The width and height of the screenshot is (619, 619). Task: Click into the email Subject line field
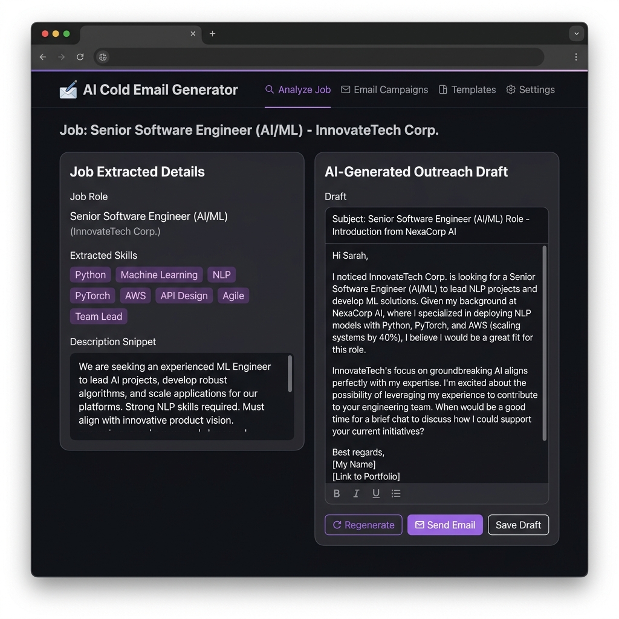[436, 225]
